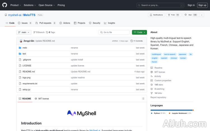Click the Notifications bell button
The width and height of the screenshot is (210, 131).
(x=156, y=15)
